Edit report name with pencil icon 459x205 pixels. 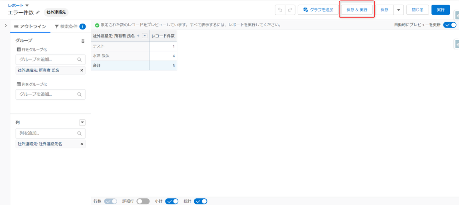point(38,12)
